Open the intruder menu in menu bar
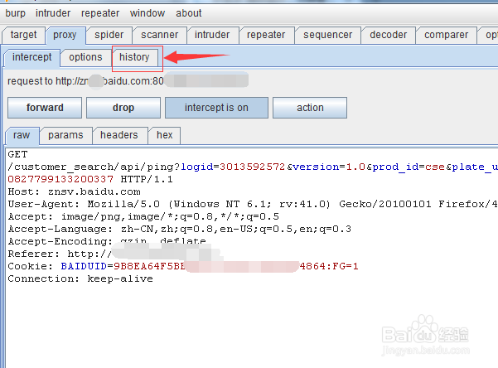This screenshot has width=498, height=368. coord(53,13)
